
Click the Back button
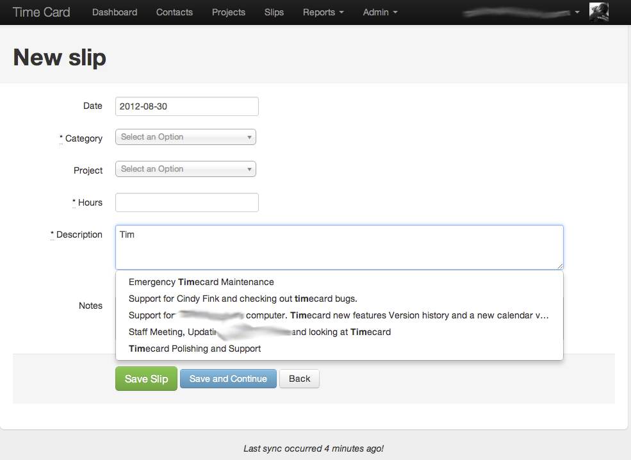point(299,379)
